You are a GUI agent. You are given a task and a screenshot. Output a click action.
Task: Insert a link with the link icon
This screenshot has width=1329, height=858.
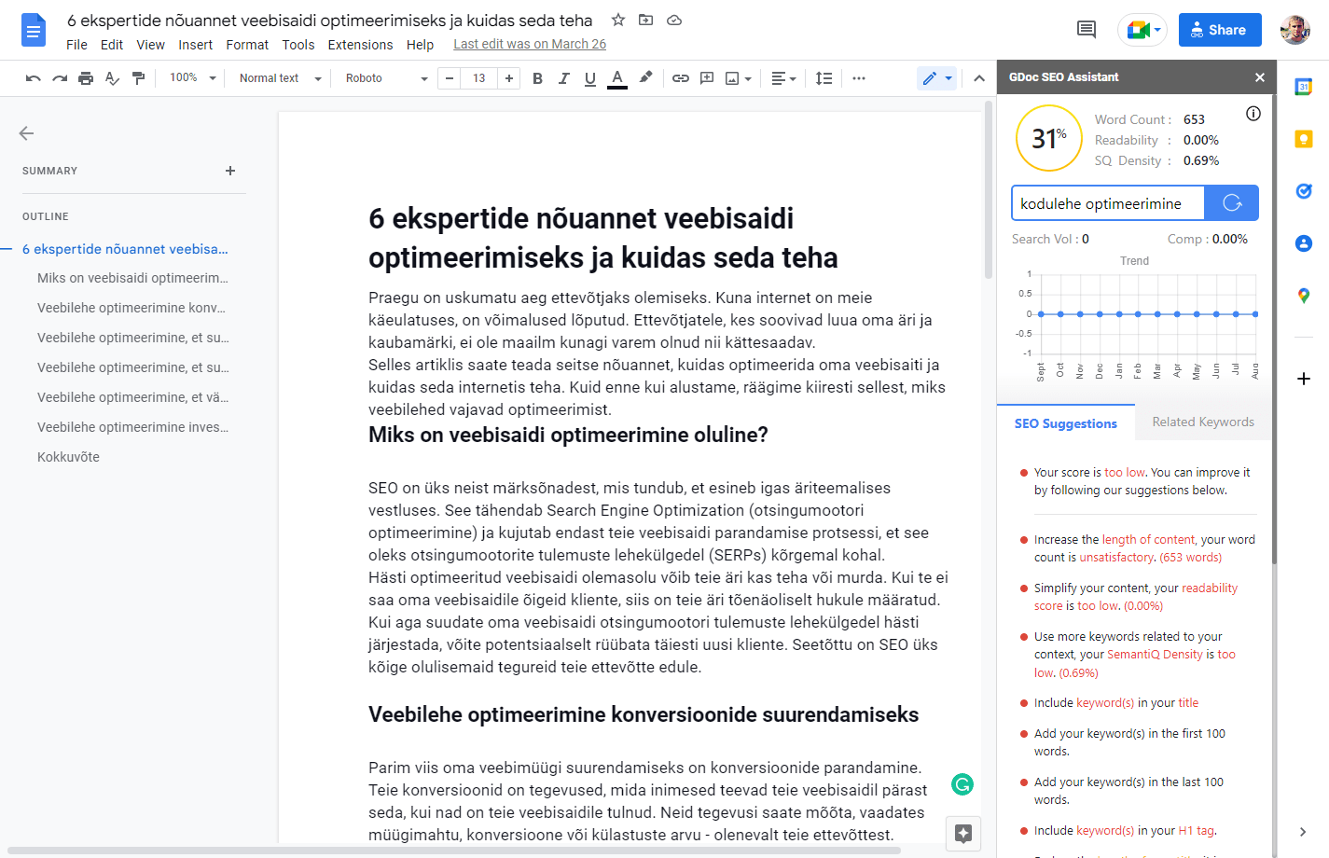(x=681, y=78)
